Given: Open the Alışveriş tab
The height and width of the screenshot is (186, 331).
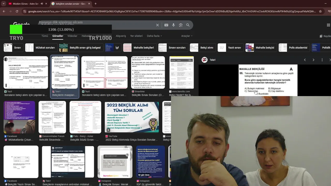Looking at the screenshot, I should (121, 36).
